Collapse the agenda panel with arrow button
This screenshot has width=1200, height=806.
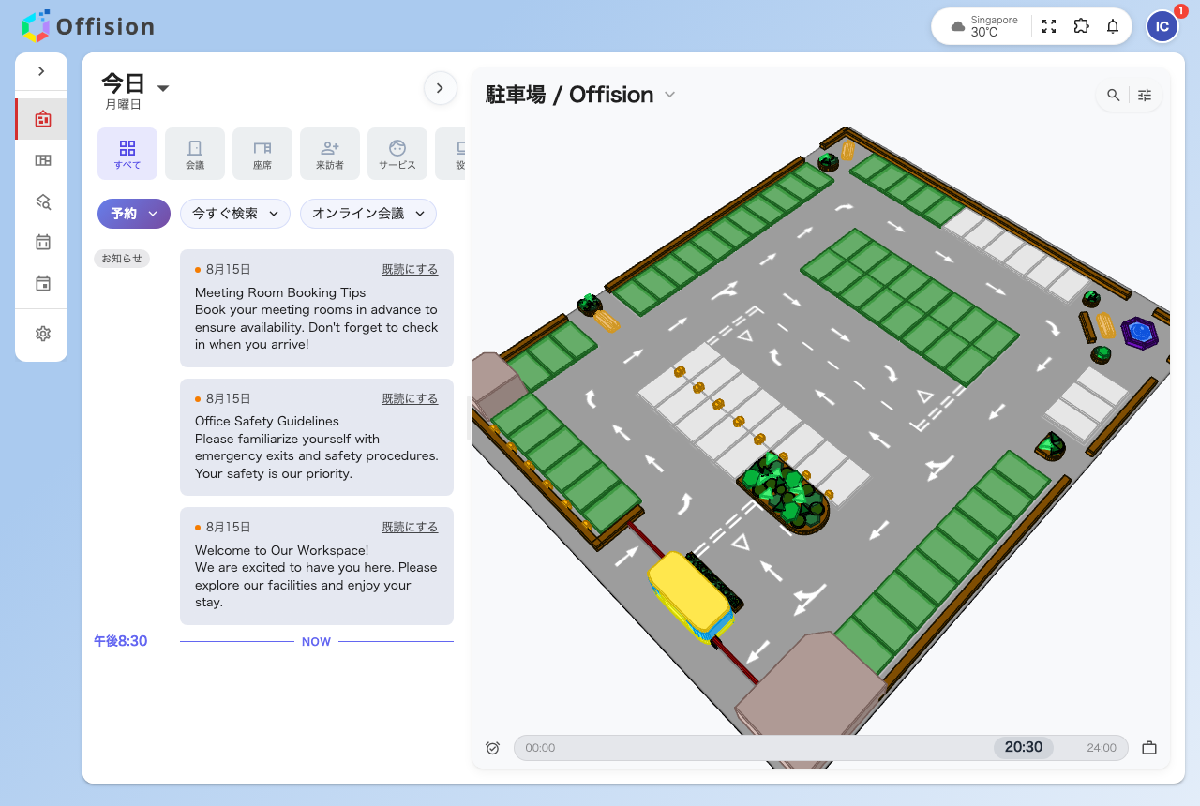click(x=441, y=88)
